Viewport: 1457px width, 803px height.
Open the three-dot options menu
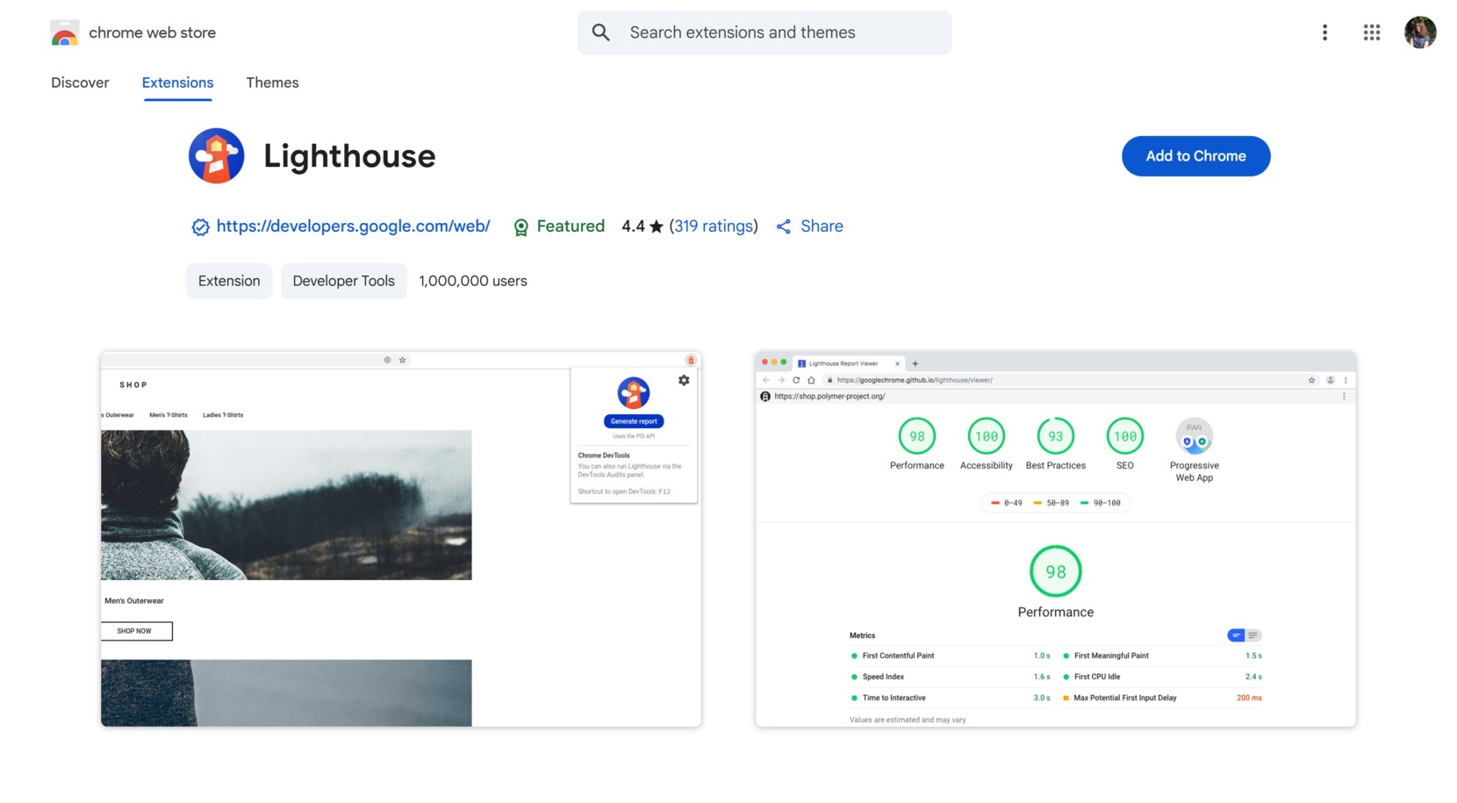(1324, 32)
